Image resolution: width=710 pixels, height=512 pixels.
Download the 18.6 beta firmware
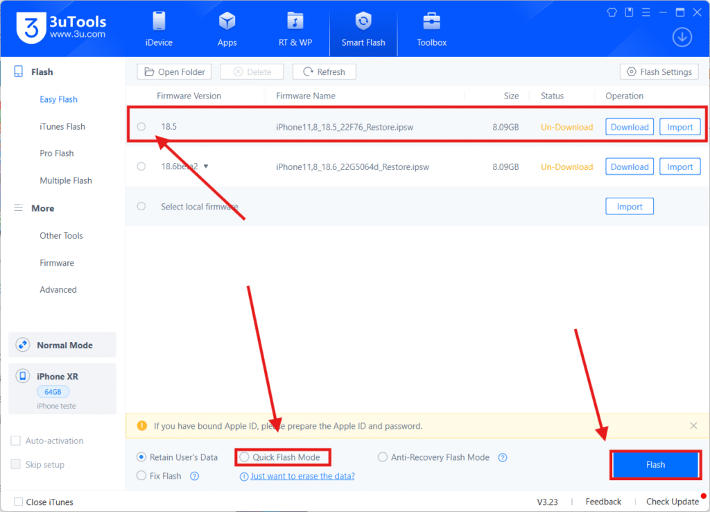coord(630,167)
